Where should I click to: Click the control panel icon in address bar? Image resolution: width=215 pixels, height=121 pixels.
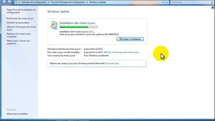pos(16,2)
